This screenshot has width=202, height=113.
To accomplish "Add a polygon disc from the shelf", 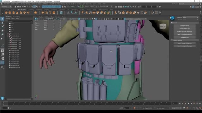I will (28, 13).
